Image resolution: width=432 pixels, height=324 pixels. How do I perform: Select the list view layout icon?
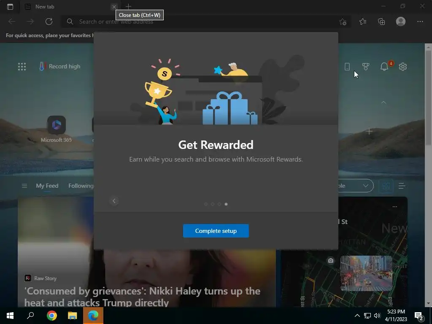pos(402,186)
